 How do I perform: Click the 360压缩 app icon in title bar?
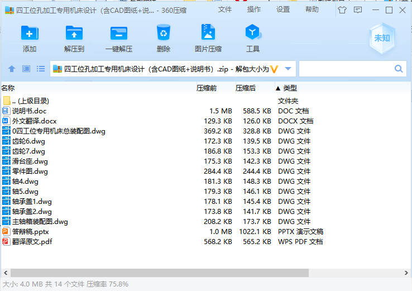(x=9, y=10)
